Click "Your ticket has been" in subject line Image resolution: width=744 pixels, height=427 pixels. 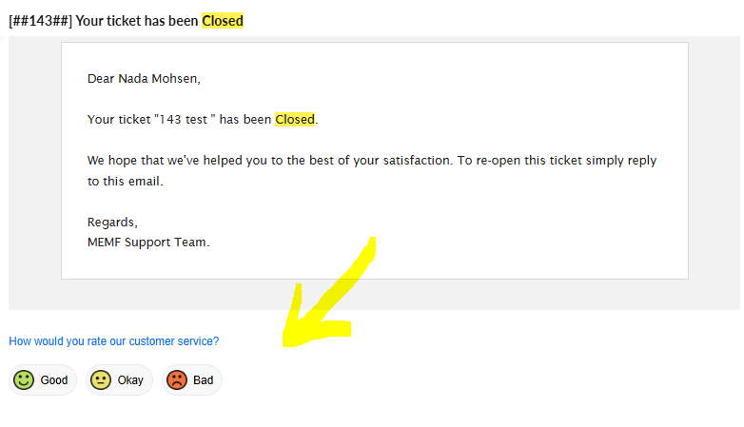[x=137, y=21]
